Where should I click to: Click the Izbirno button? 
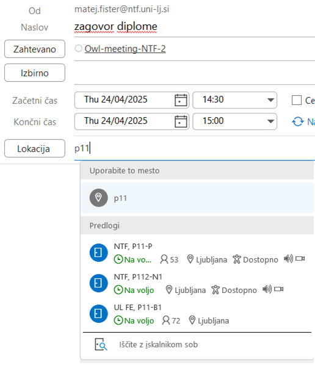35,73
